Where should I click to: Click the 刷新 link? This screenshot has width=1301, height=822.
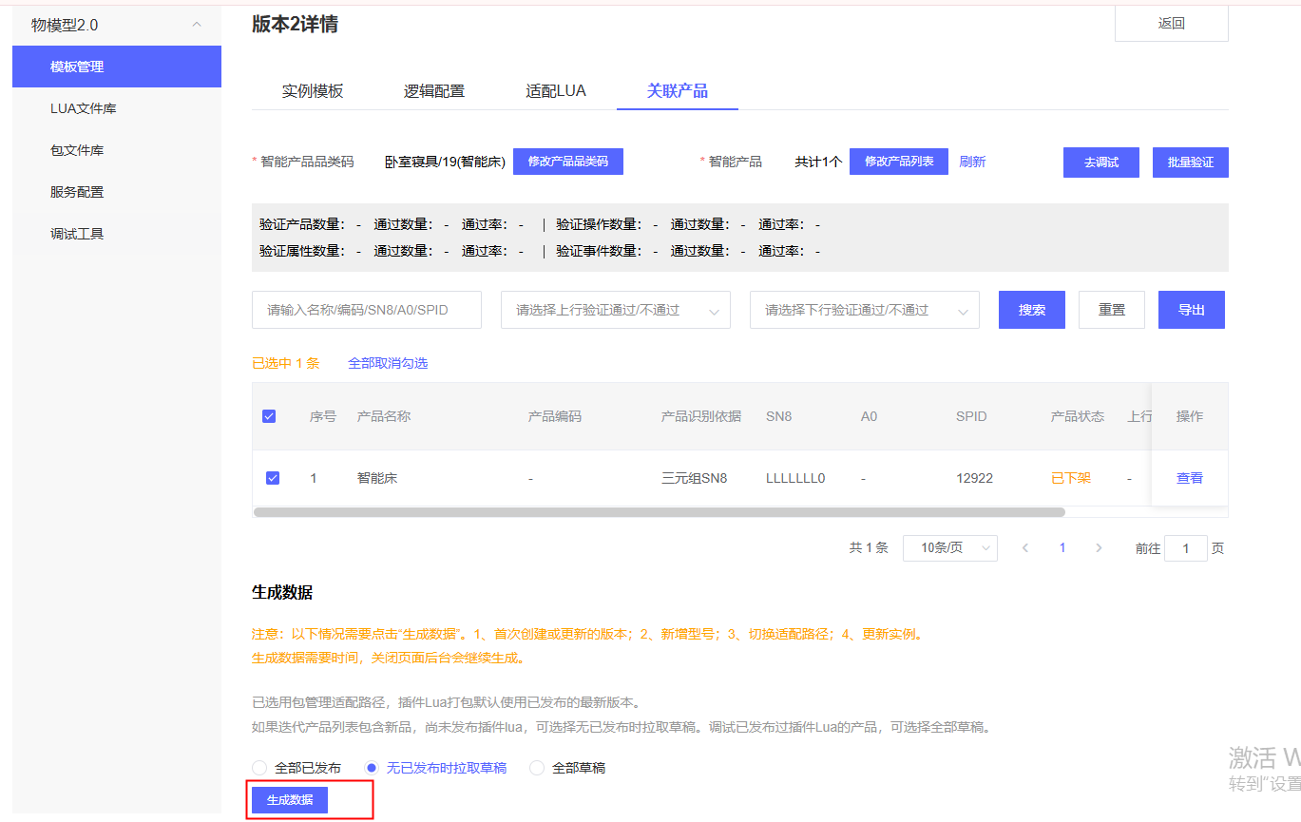972,162
